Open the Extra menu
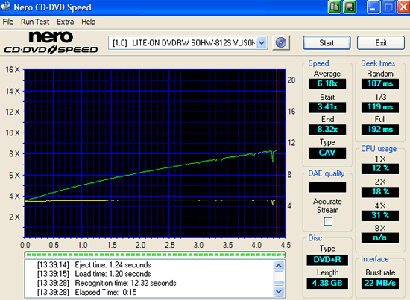 [x=66, y=22]
